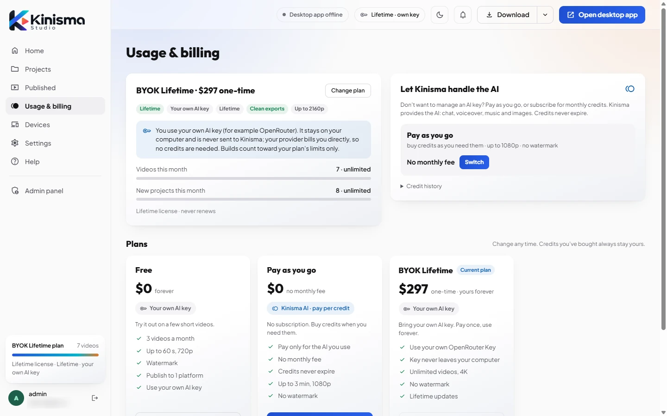Click Lifetime · own key pill
Viewport: 667px width, 416px height.
click(390, 15)
